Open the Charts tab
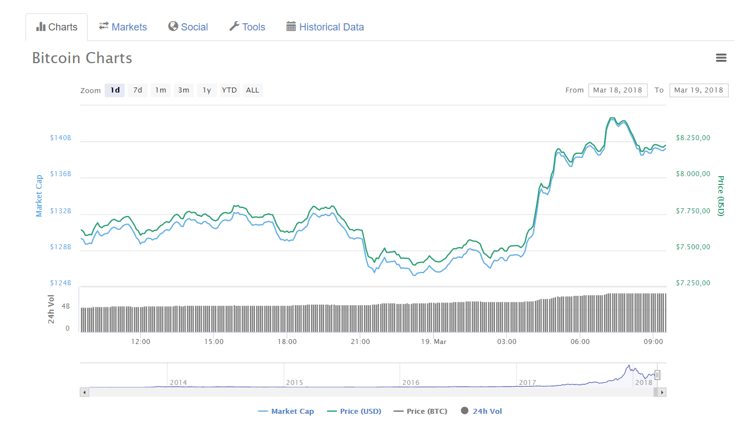 (57, 27)
